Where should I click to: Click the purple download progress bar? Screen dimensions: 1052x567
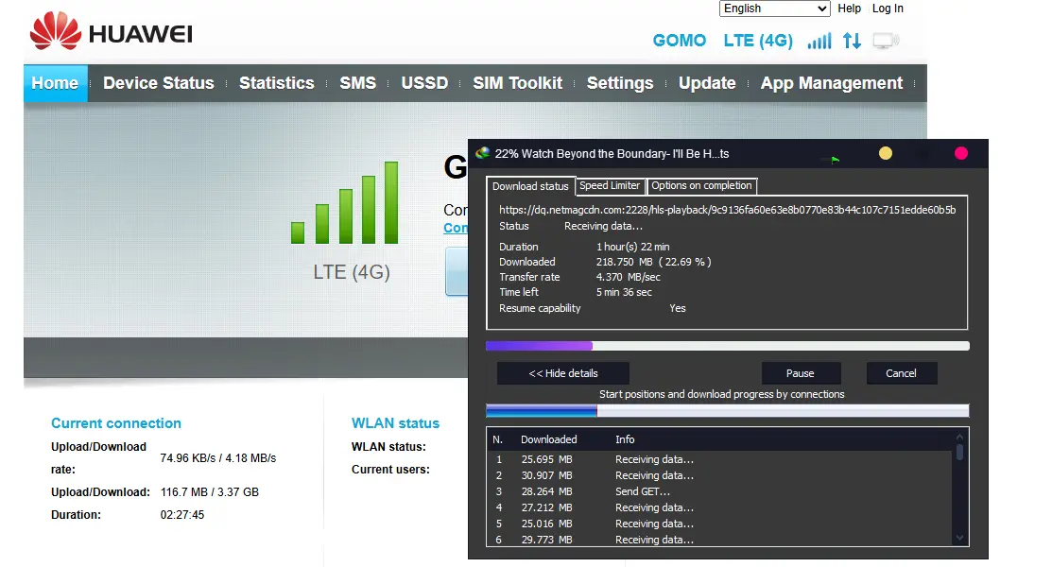(x=727, y=346)
